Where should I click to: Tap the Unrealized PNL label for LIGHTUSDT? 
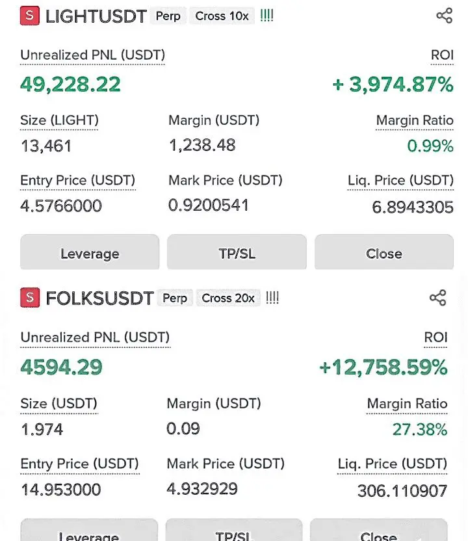93,55
